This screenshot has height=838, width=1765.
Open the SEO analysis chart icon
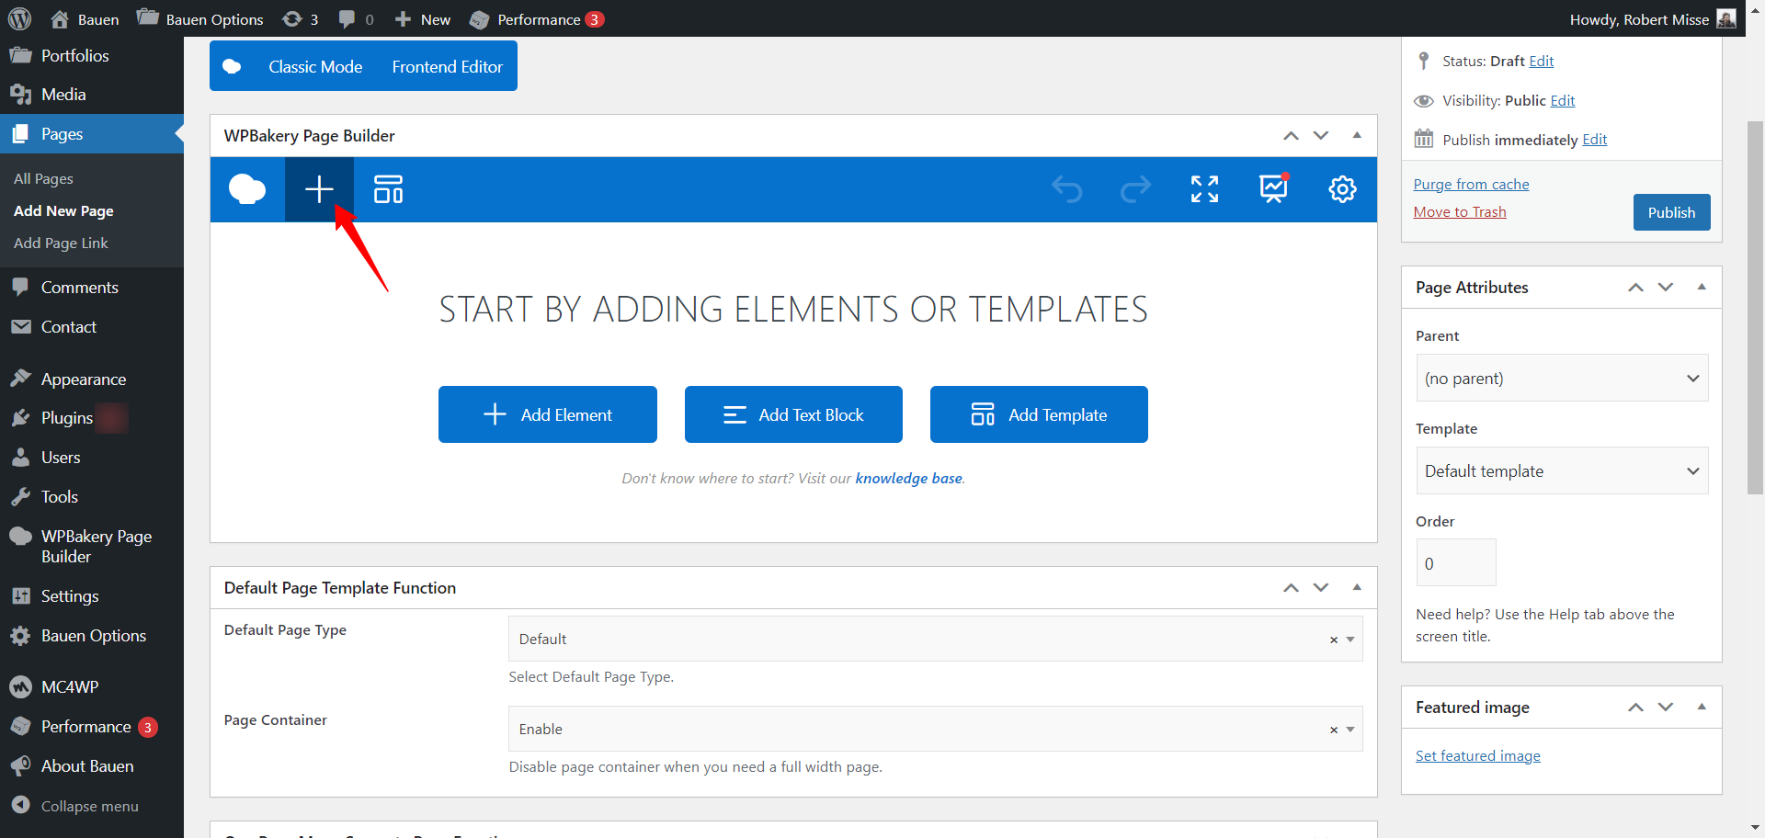click(1274, 188)
